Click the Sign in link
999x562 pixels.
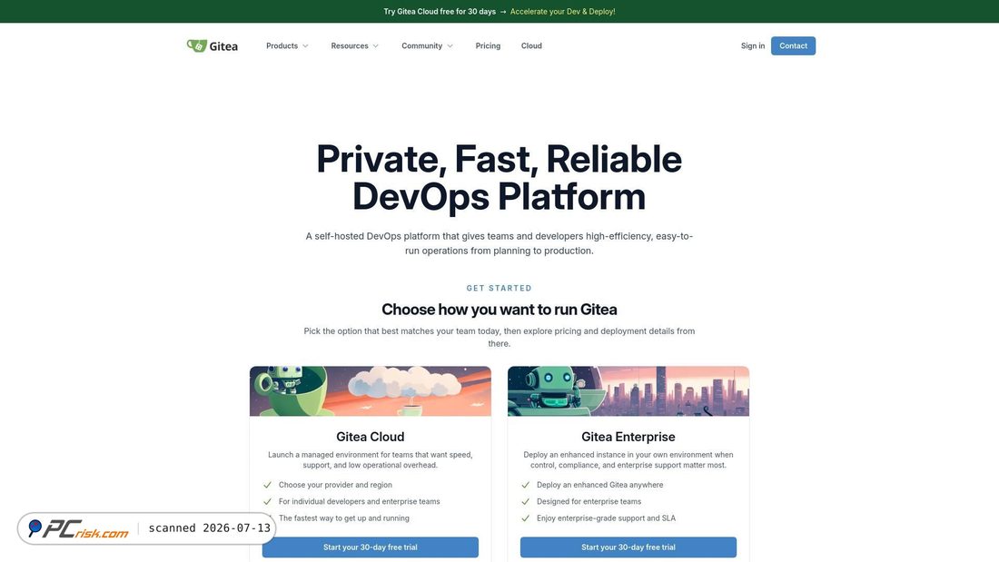tap(753, 46)
